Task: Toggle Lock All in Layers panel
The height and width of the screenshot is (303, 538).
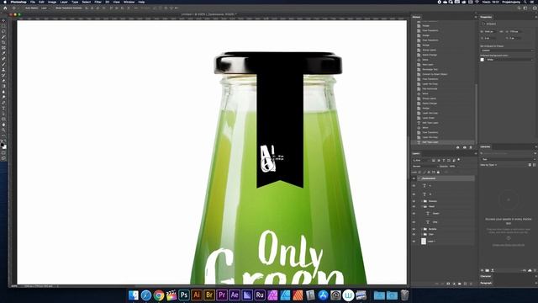Action: [438, 172]
